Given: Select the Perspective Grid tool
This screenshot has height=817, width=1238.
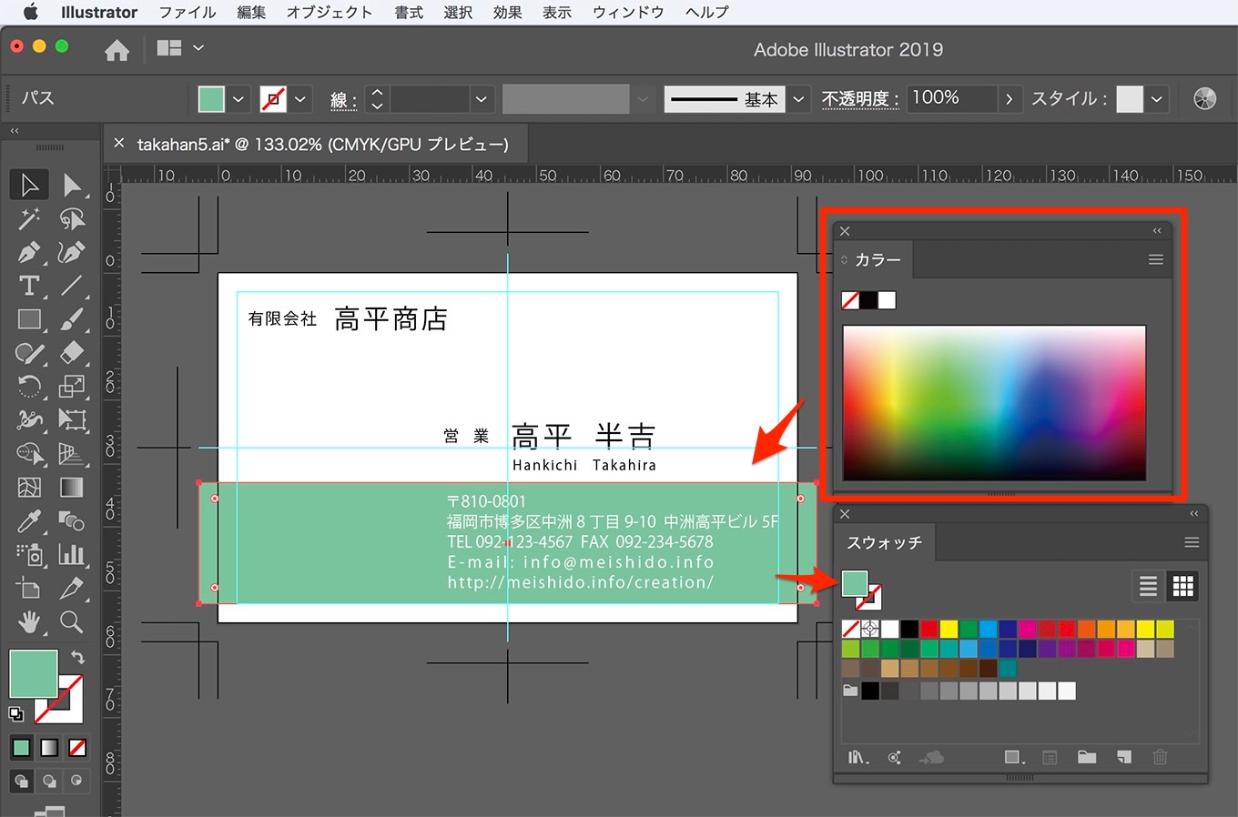Looking at the screenshot, I should 72,454.
